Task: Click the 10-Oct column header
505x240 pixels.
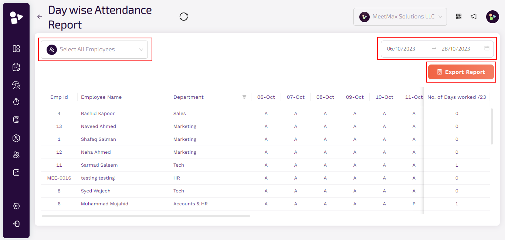Action: pyautogui.click(x=384, y=97)
